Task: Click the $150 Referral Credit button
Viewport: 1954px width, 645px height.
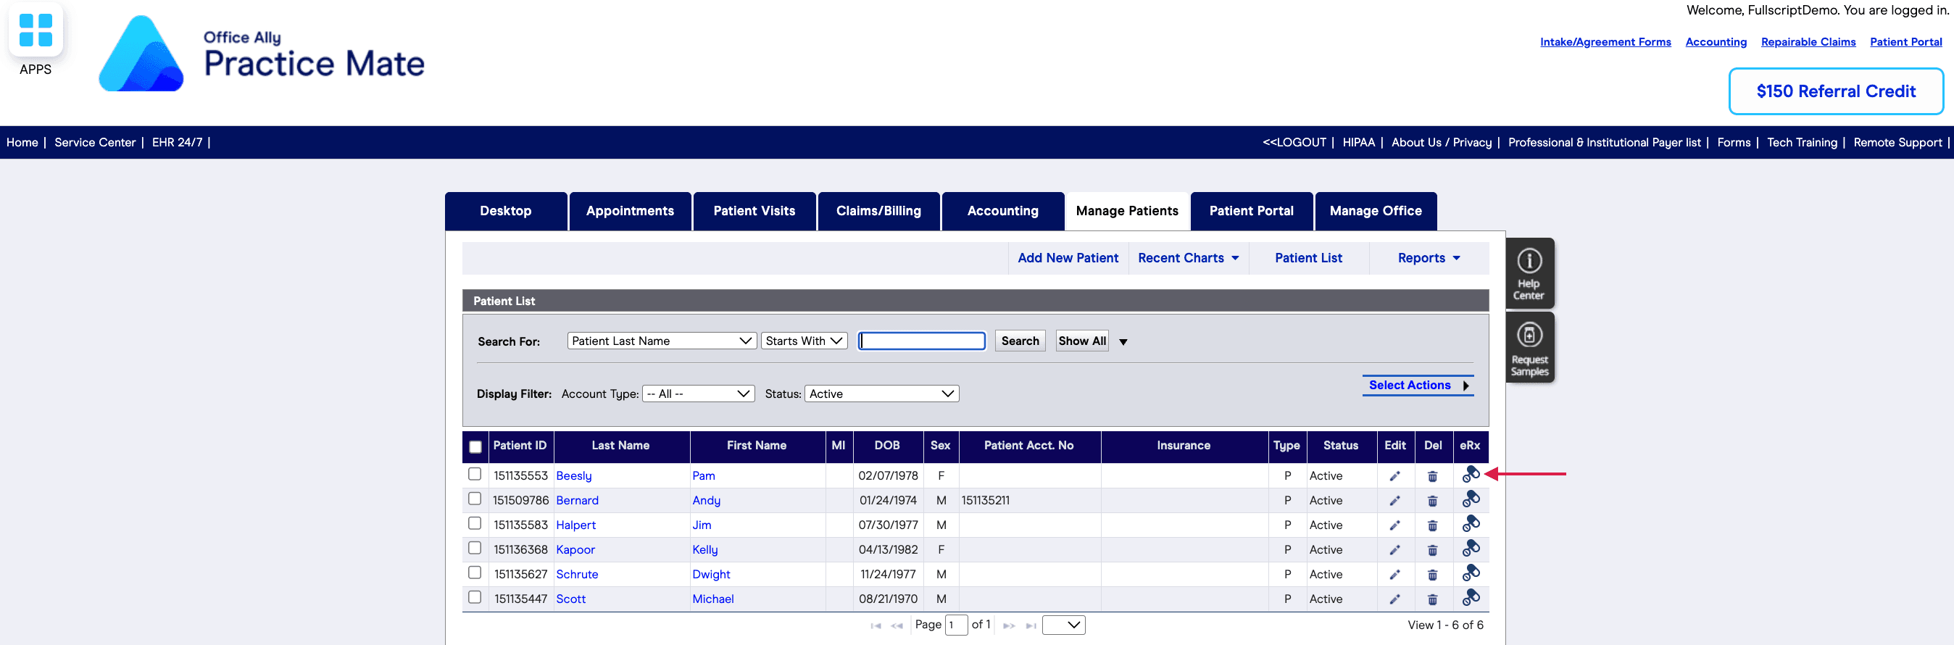Action: (1836, 92)
